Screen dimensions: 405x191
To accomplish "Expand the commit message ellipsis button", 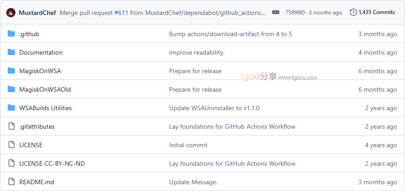I will tap(276, 13).
